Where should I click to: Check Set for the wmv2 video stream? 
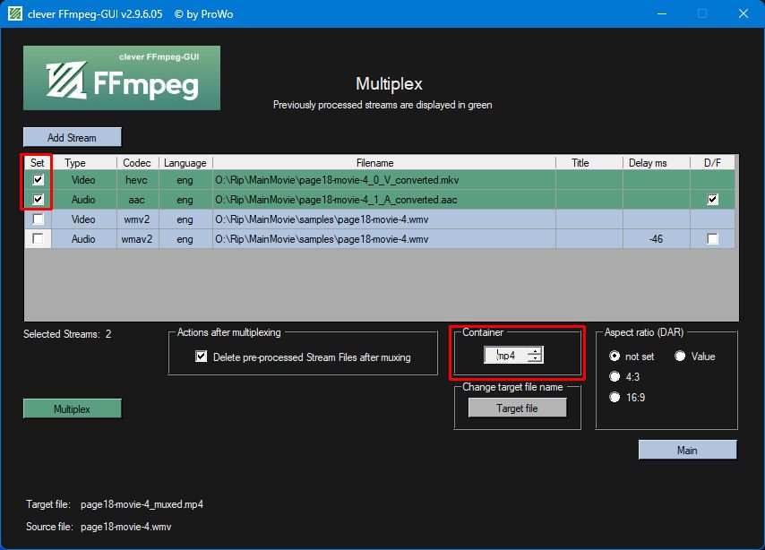coord(38,219)
